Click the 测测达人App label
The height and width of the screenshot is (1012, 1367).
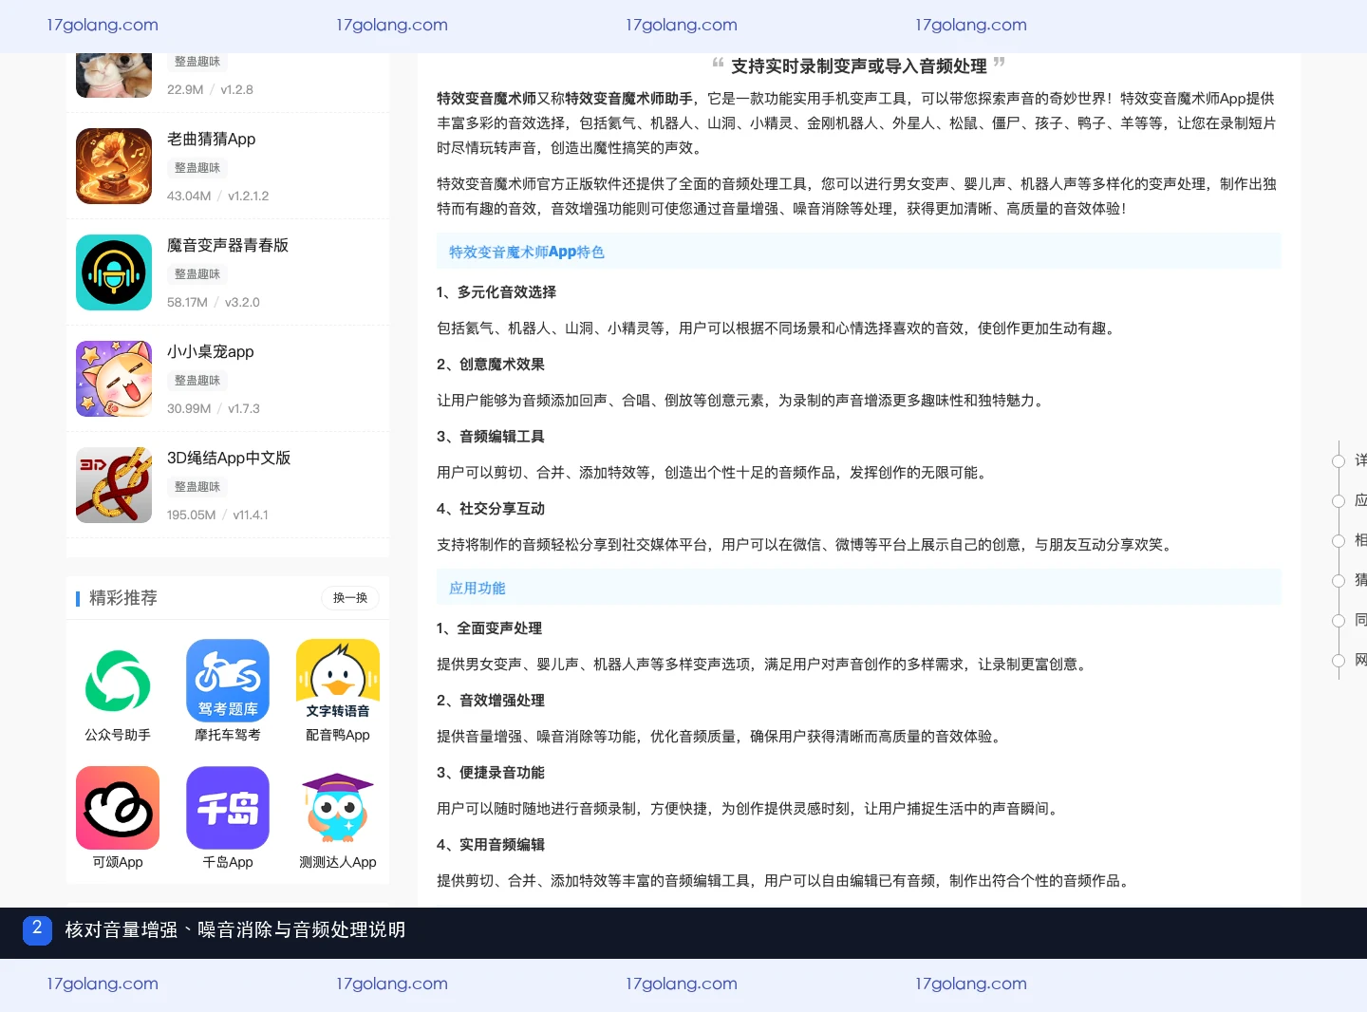(338, 862)
